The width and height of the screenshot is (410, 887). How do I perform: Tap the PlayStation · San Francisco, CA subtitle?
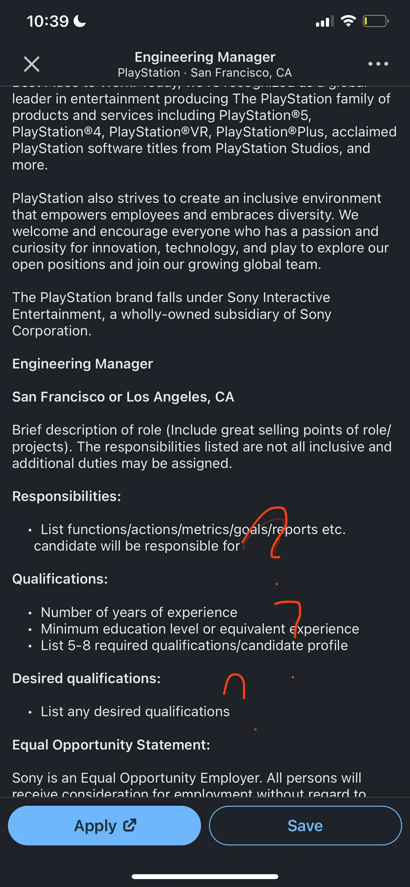(x=205, y=73)
